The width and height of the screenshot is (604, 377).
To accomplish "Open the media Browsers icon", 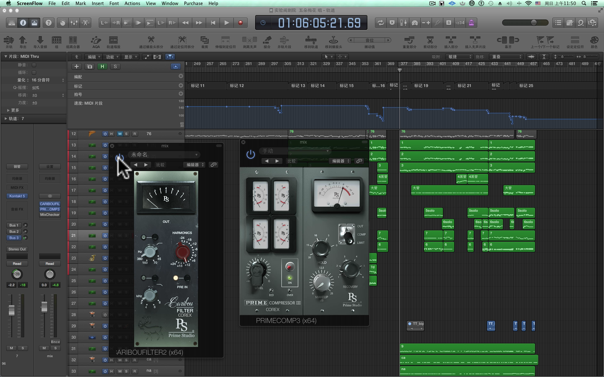I will (x=592, y=23).
